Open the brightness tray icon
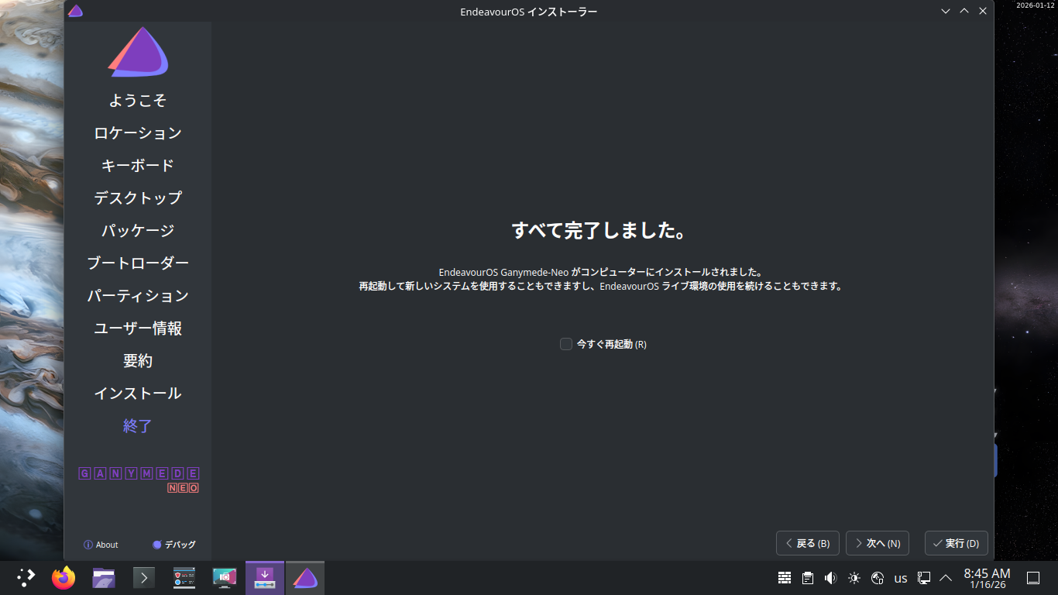Screen dimensions: 1058x595 click(854, 578)
